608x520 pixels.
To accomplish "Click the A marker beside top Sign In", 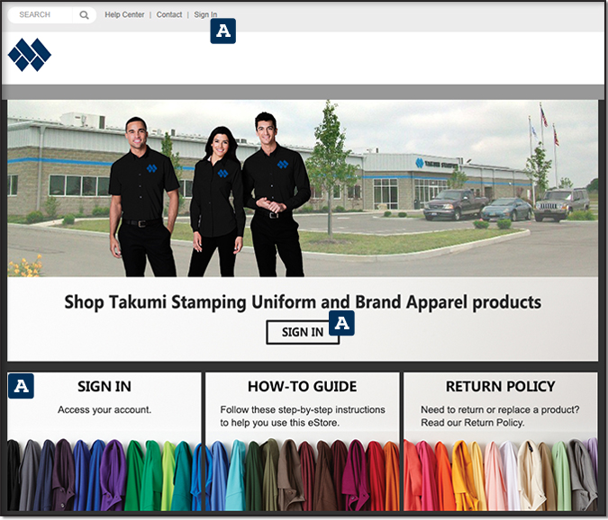I will [223, 31].
